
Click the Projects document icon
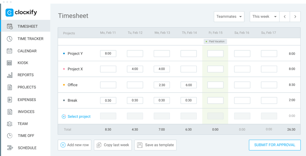10,87
